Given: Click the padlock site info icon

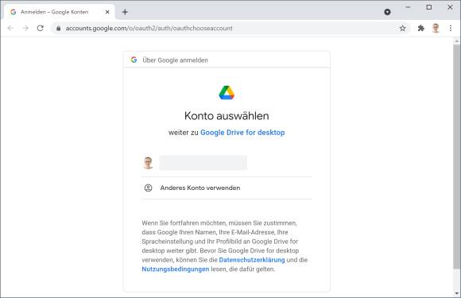Looking at the screenshot, I should (x=59, y=29).
